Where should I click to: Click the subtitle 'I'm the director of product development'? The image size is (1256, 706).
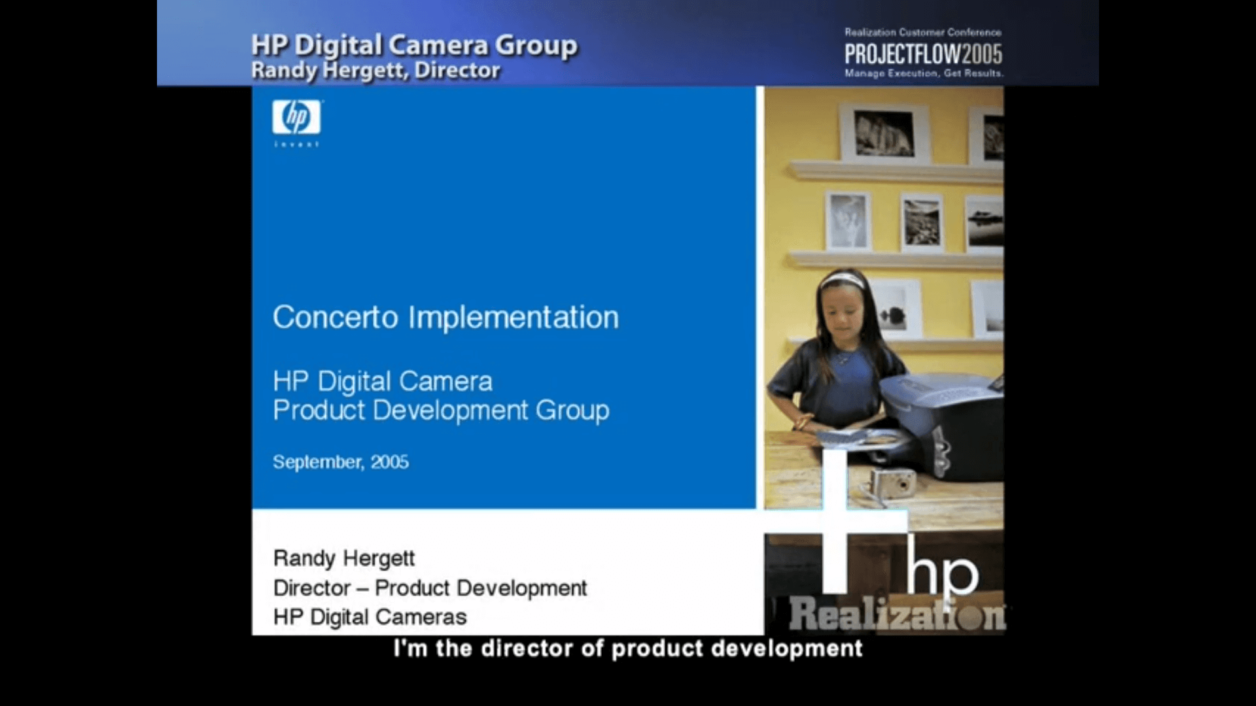point(628,648)
